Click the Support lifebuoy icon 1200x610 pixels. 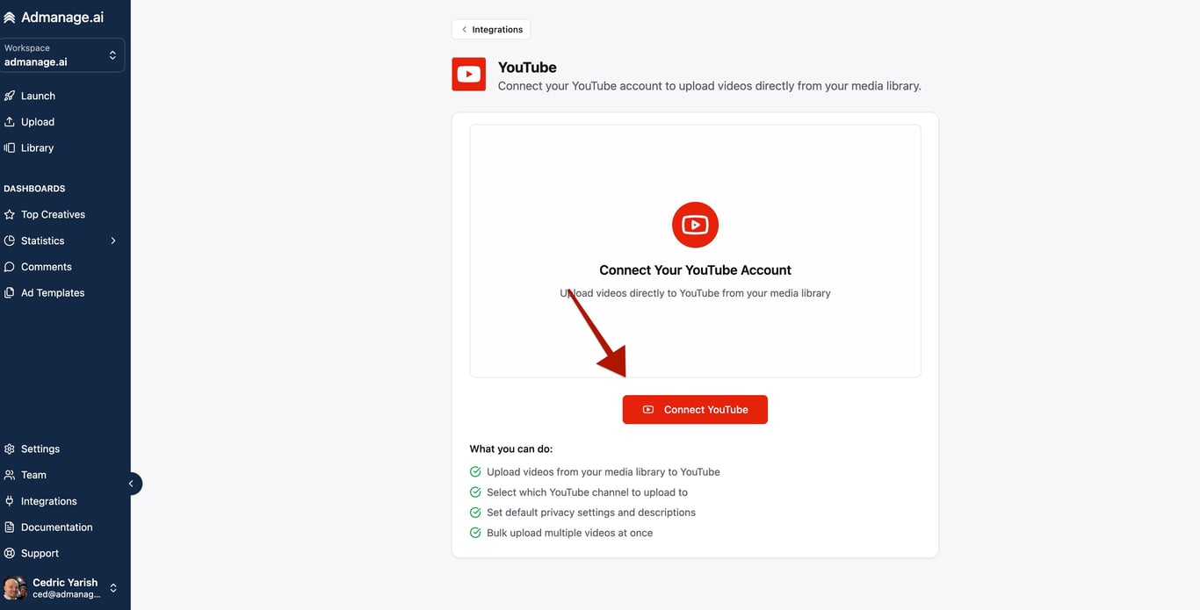pyautogui.click(x=10, y=554)
